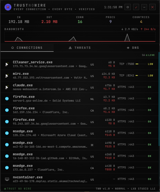Click 45.77.153.193.vultrusercontent.com host text
Image resolution: width=160 pixels, height=192 pixels.
41,78
